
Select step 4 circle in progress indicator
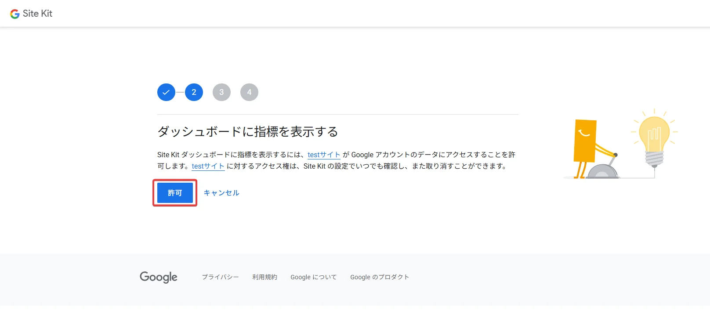coord(249,92)
